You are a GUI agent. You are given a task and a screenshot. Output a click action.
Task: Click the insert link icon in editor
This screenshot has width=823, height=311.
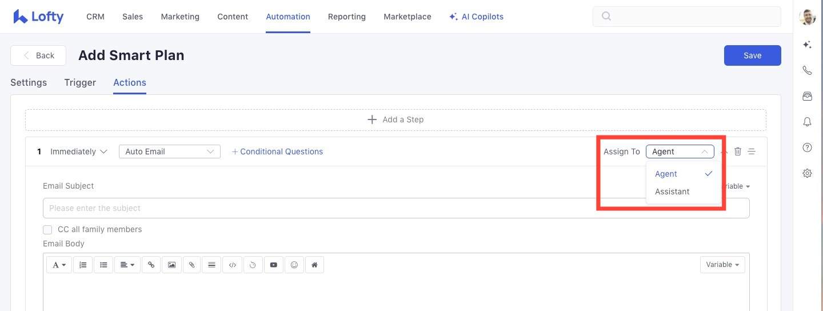point(151,265)
